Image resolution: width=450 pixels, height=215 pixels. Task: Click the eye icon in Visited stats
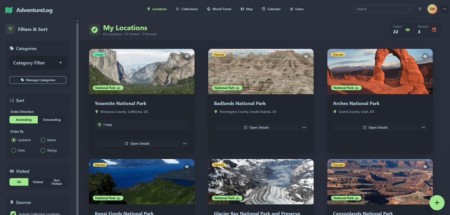[408, 30]
